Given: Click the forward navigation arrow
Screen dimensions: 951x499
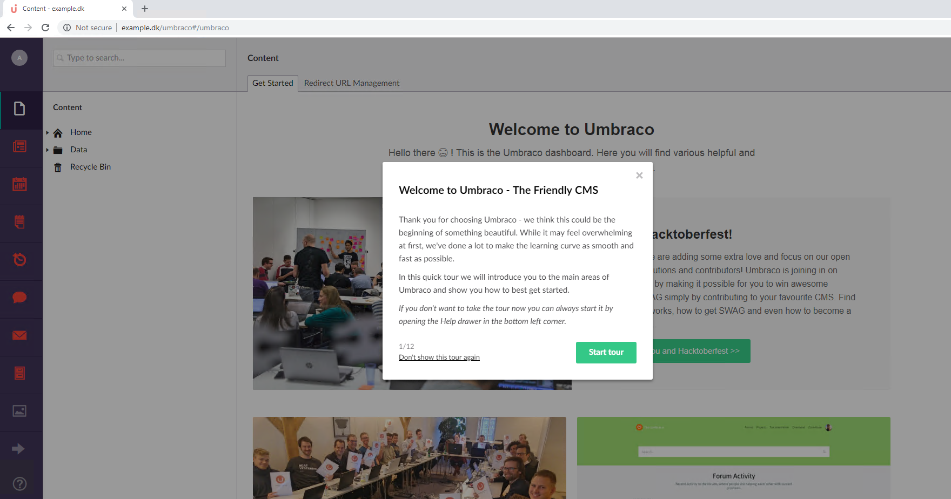Looking at the screenshot, I should 28,28.
